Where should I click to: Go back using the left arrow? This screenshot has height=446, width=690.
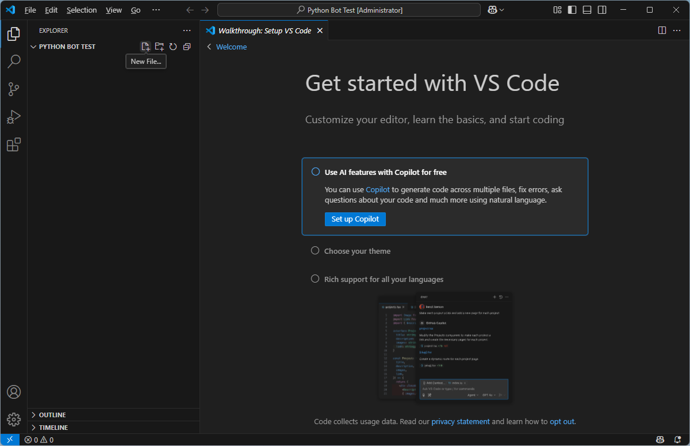point(190,10)
